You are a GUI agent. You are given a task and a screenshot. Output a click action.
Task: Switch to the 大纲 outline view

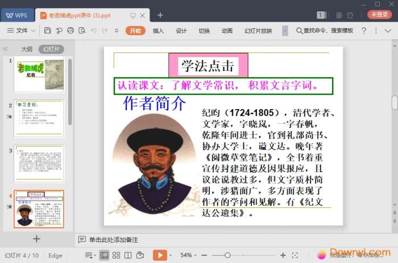27,49
